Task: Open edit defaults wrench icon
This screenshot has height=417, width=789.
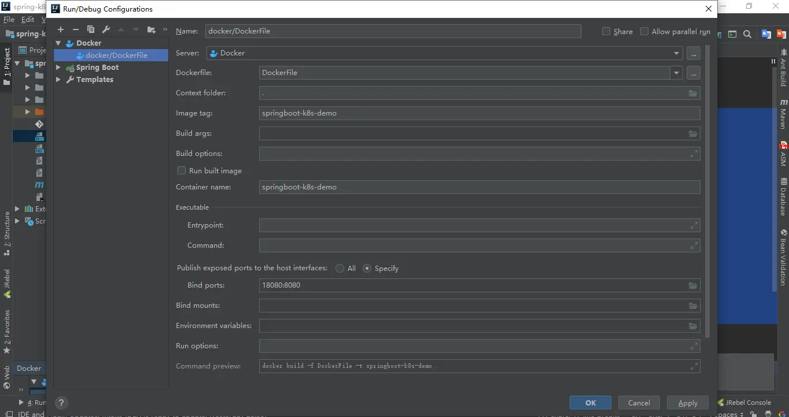Action: pyautogui.click(x=106, y=29)
